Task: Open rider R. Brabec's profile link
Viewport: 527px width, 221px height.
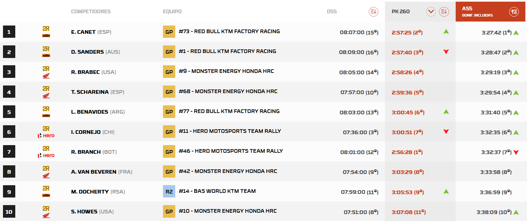Action: point(94,72)
